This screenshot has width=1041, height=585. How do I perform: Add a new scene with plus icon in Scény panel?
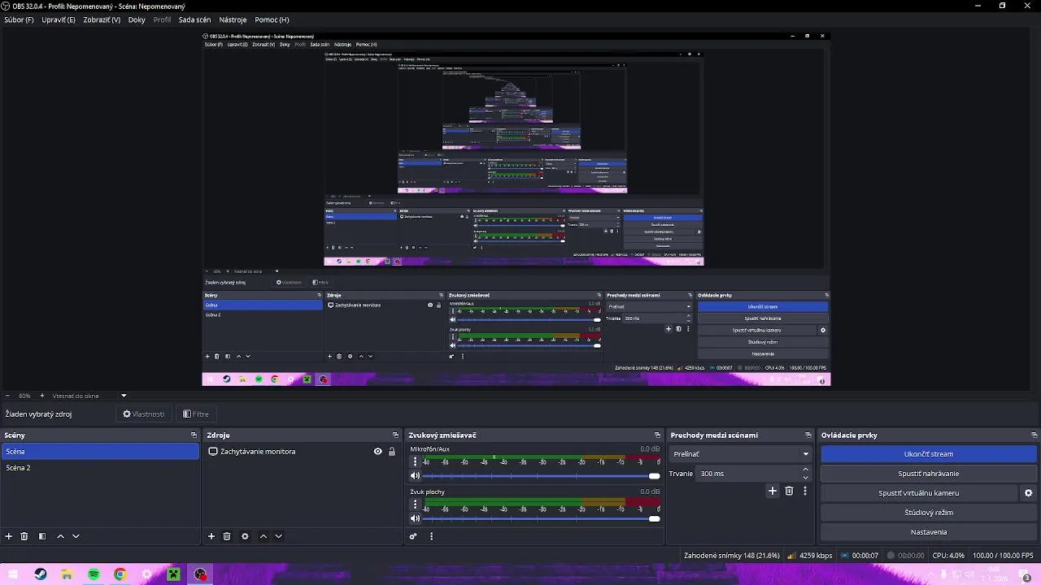9,536
